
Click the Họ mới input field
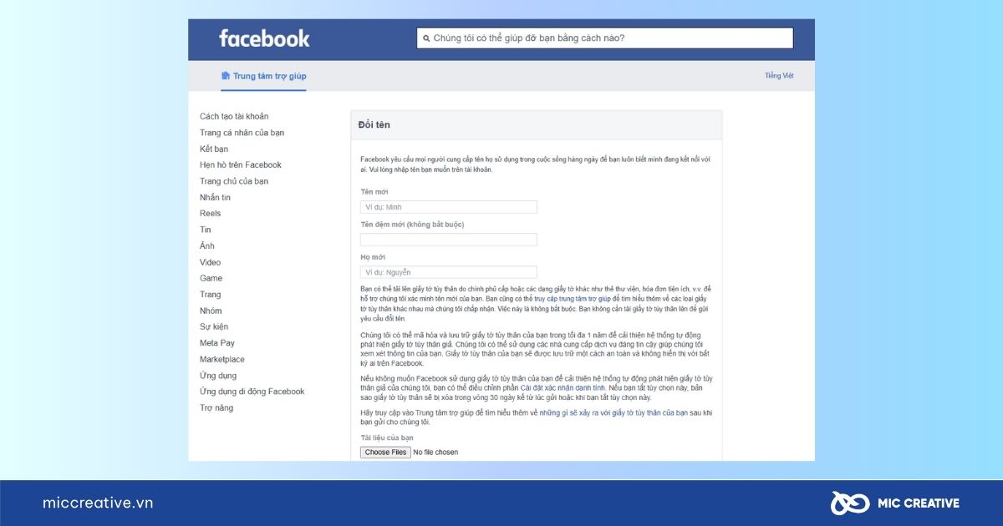(x=449, y=272)
